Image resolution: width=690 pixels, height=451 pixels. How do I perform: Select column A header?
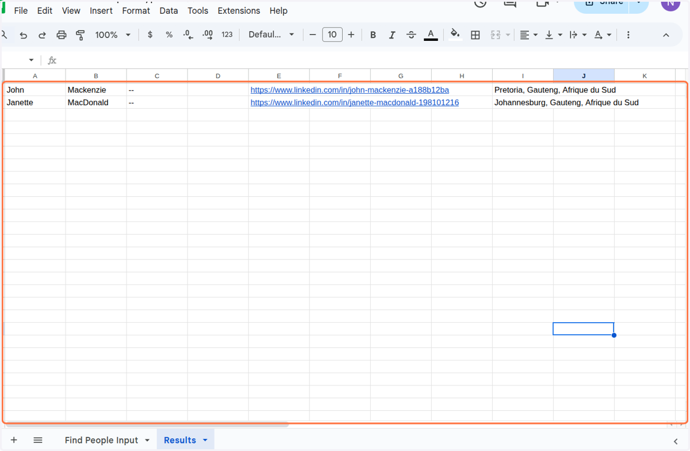(35, 75)
